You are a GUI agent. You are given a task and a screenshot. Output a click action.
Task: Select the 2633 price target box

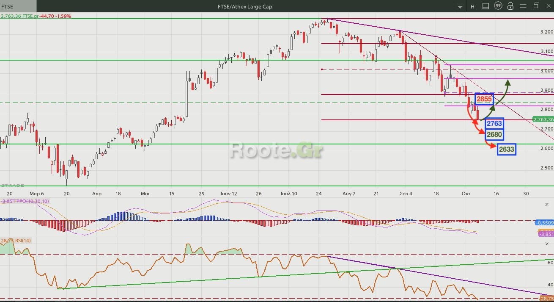(506, 149)
